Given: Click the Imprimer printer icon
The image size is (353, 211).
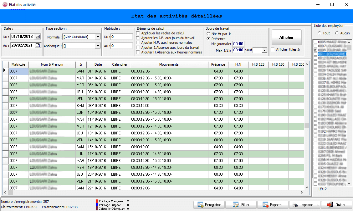Looking at the screenshot, I should [x=295, y=205].
